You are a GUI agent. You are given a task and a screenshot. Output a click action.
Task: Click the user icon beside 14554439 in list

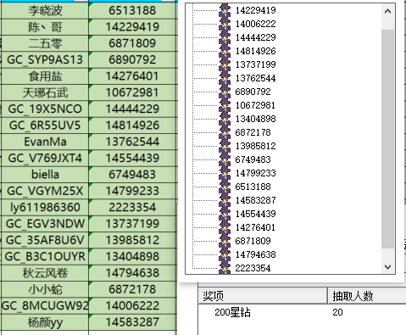pyautogui.click(x=225, y=214)
